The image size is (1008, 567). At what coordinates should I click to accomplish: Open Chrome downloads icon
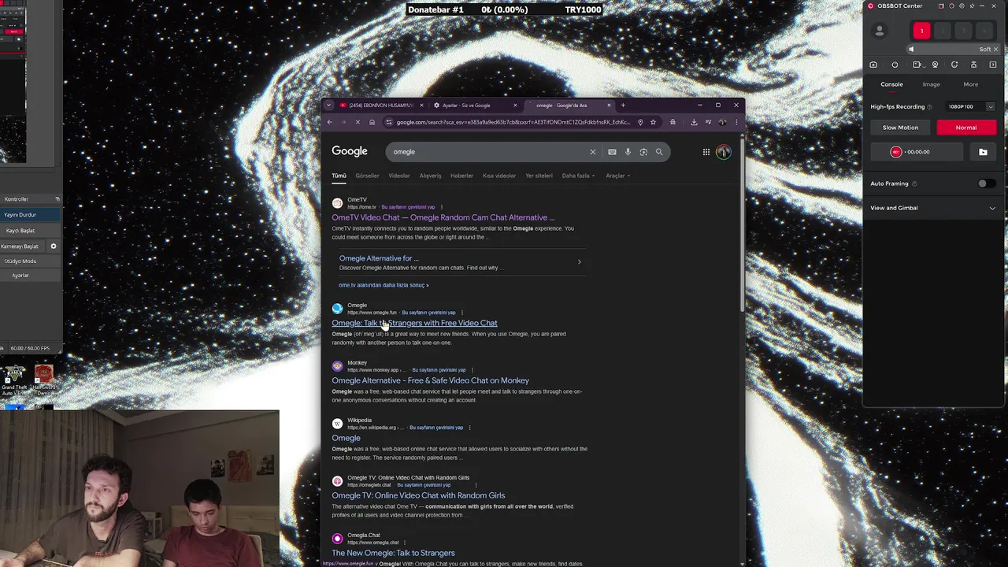694,122
